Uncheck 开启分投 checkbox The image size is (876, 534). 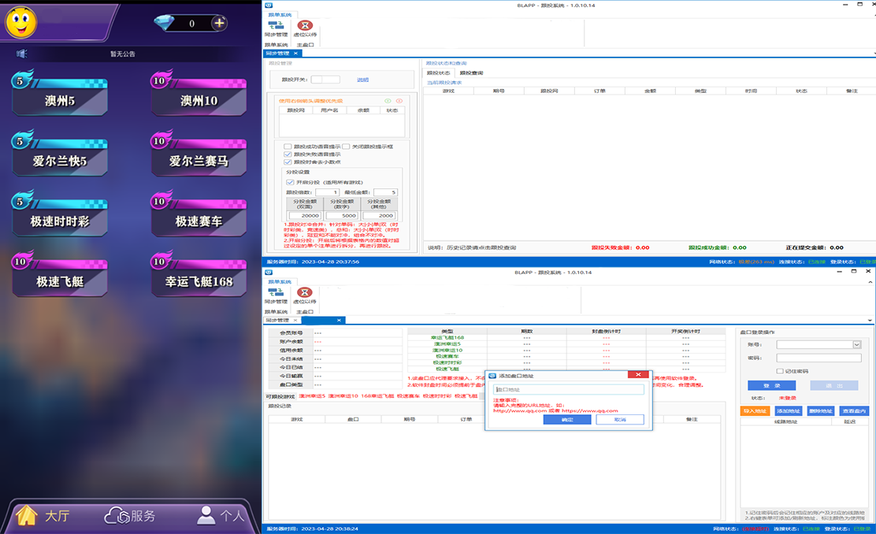[290, 182]
